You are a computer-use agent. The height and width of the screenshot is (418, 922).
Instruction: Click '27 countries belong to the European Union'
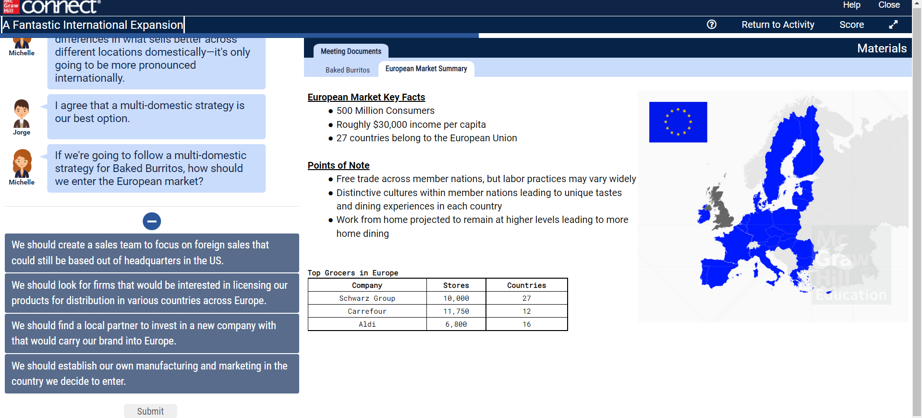[426, 138]
